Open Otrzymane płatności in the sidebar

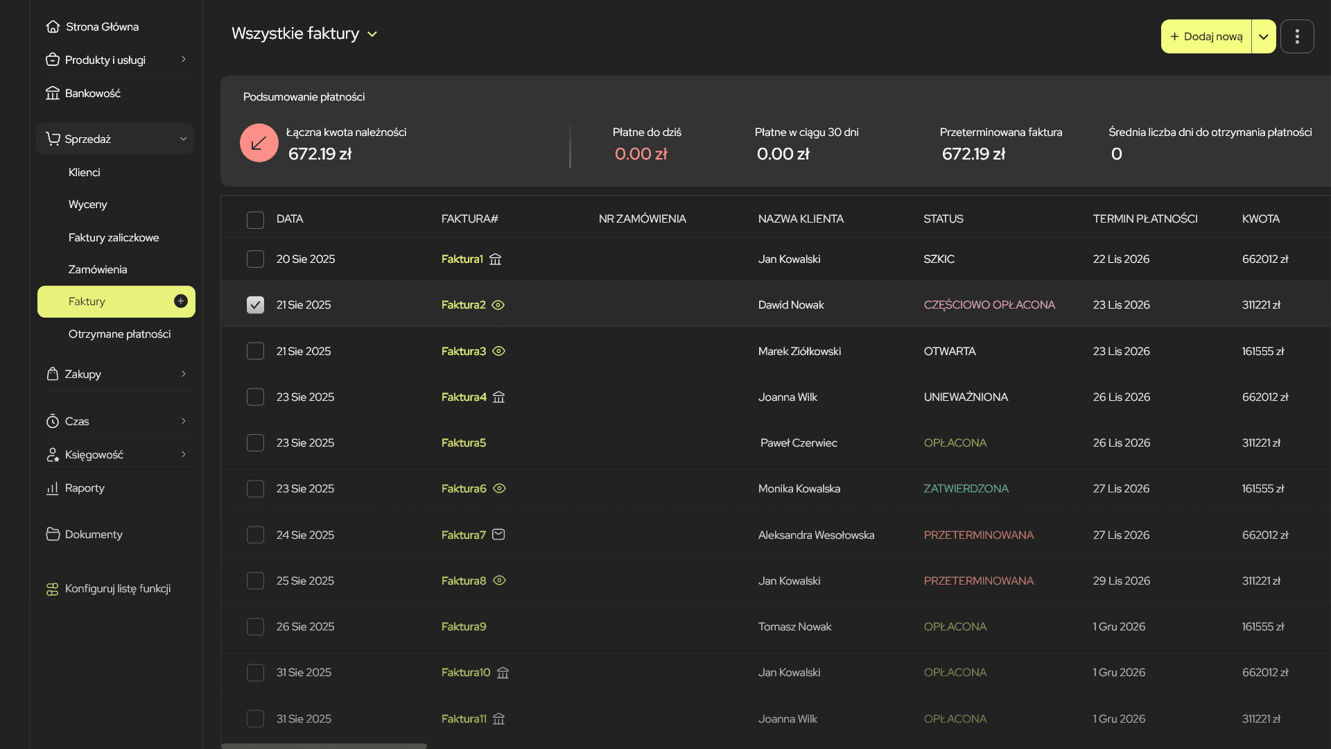[119, 334]
